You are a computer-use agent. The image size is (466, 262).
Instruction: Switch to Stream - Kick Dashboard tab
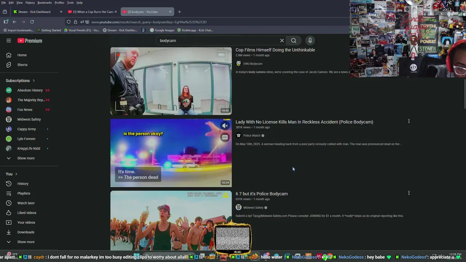[x=35, y=12]
